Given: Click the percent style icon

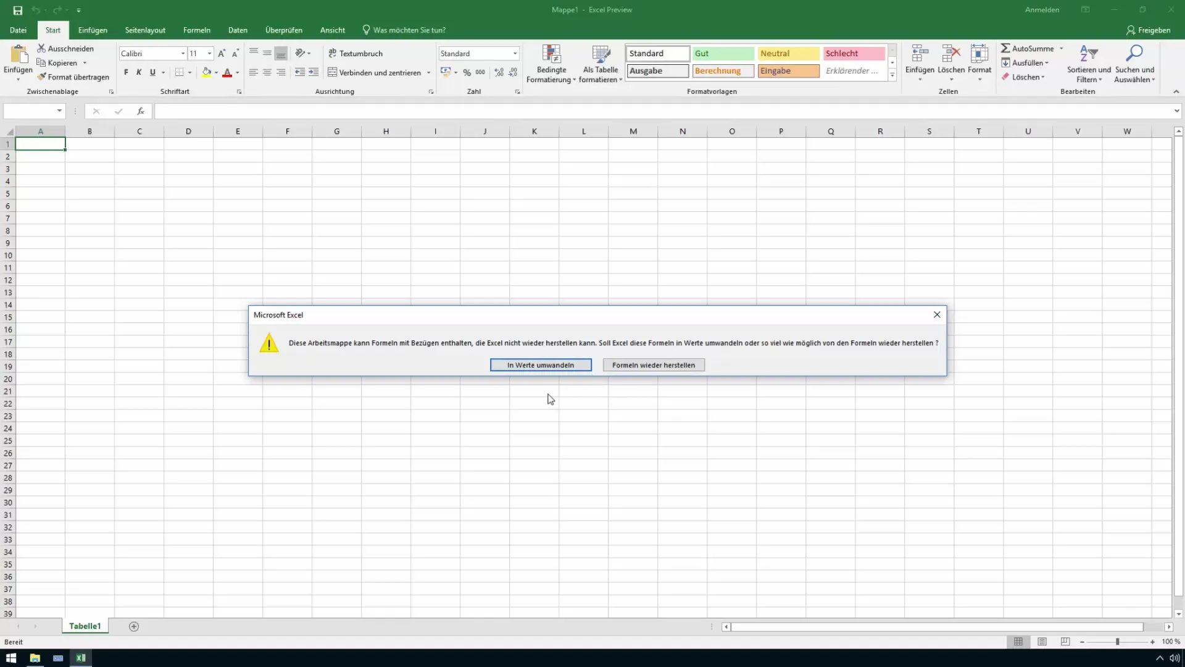Looking at the screenshot, I should coord(467,72).
